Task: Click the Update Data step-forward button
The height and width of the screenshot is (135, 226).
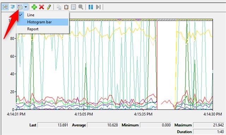Action: pyautogui.click(x=98, y=7)
